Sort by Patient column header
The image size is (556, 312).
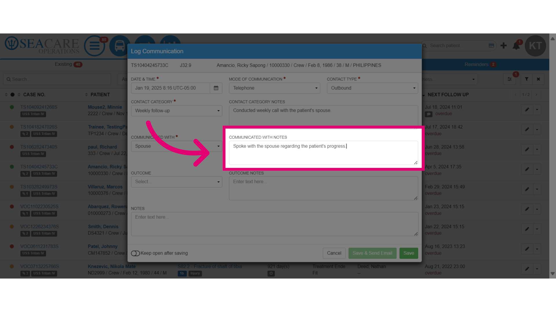tap(100, 95)
